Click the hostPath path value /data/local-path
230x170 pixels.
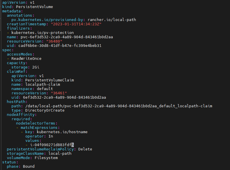118,106
